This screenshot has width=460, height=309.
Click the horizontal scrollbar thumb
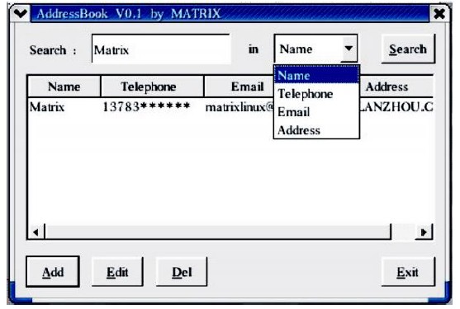pyautogui.click(x=218, y=232)
